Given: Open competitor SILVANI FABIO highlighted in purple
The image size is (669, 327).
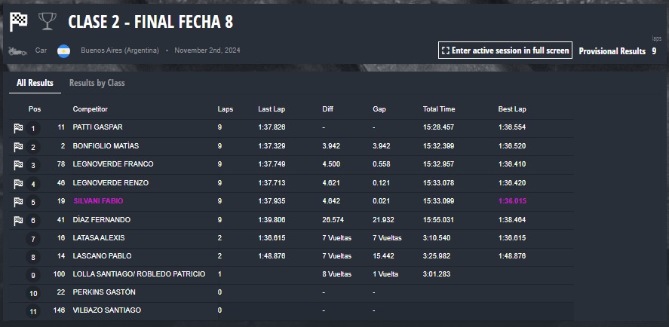Looking at the screenshot, I should pos(98,201).
